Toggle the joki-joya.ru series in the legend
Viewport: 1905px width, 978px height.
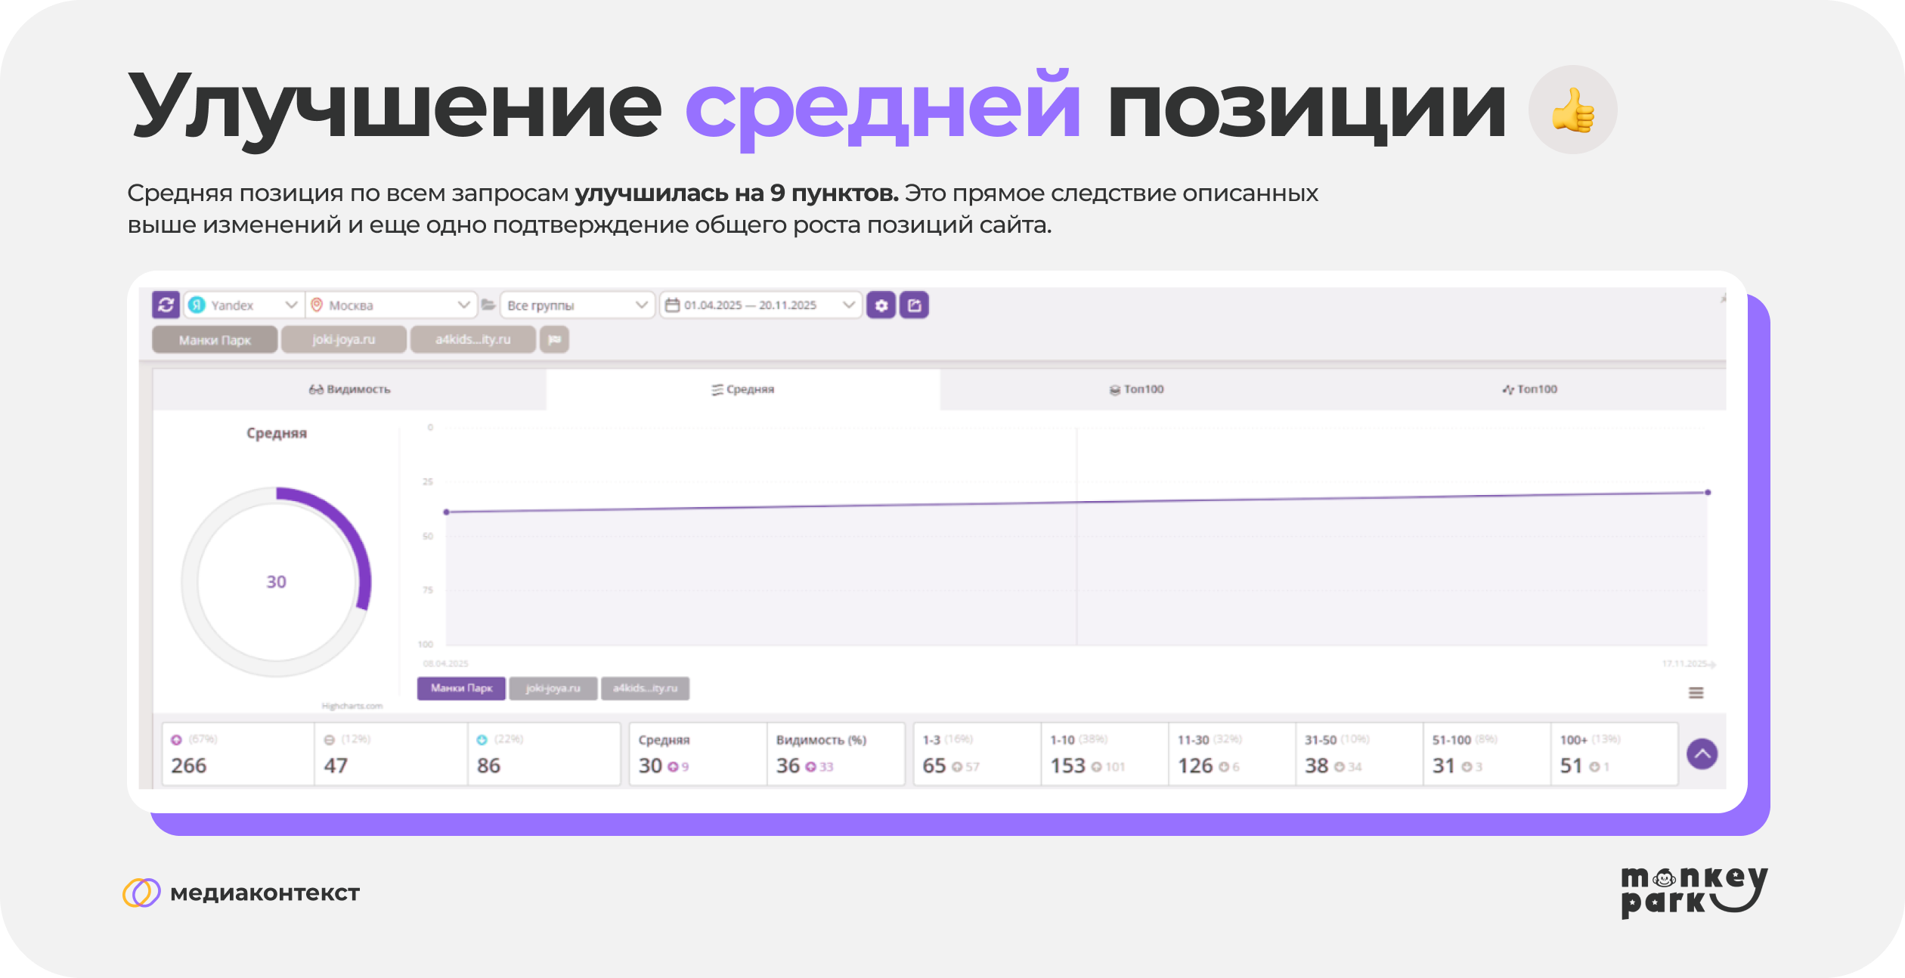(x=553, y=688)
